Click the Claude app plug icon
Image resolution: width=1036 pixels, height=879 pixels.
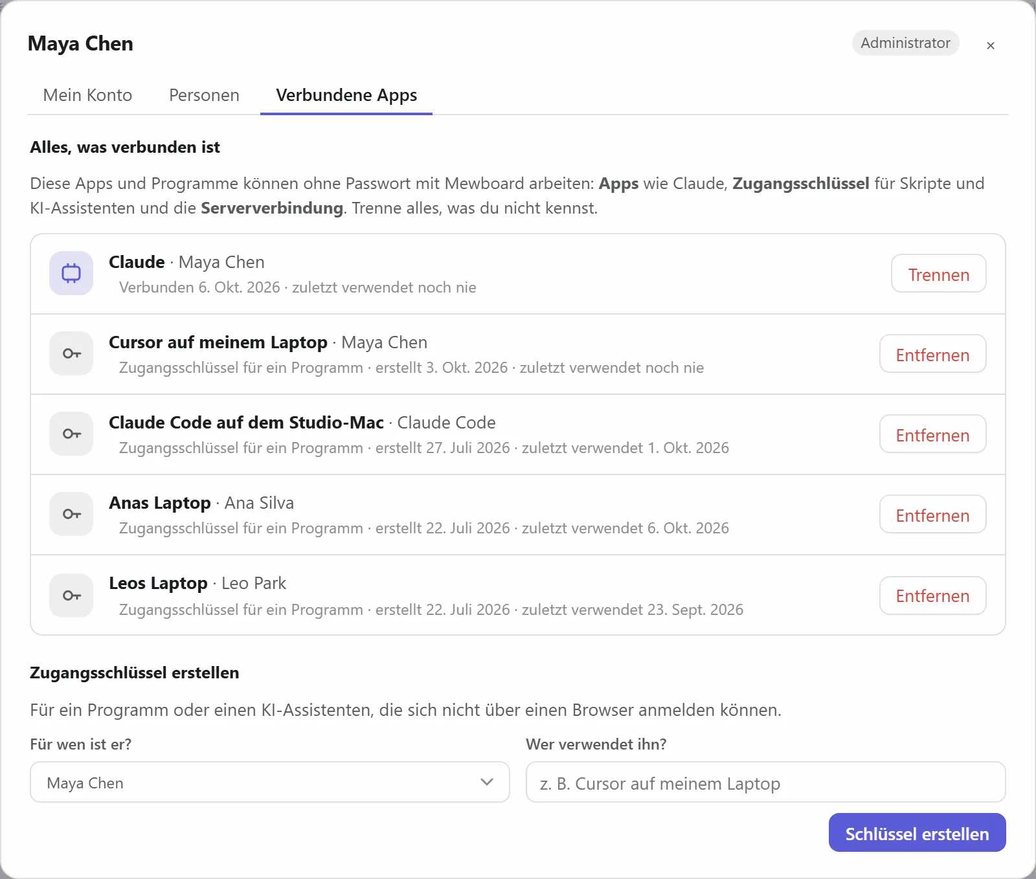point(71,273)
